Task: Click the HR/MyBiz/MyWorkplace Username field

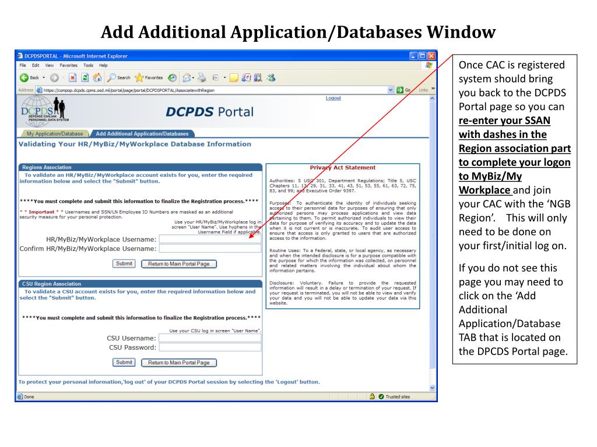Action: tap(210, 239)
